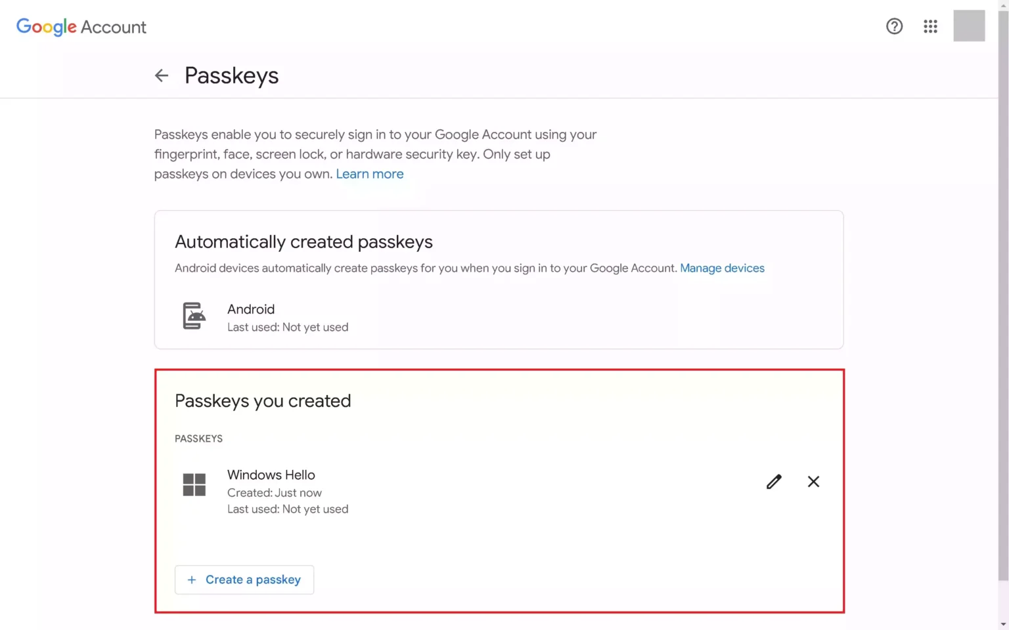Open the Help question mark icon
Screen dimensions: 1009x630
click(x=894, y=26)
